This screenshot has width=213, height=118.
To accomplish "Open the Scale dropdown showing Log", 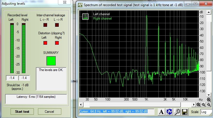I will 206,112.
